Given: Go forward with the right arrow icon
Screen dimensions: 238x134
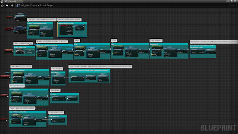Looking at the screenshot, I should [12, 6].
